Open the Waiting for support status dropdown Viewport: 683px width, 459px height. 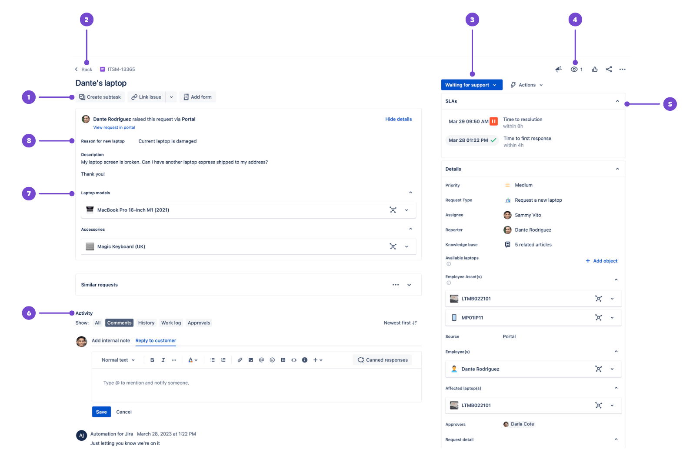tap(471, 85)
